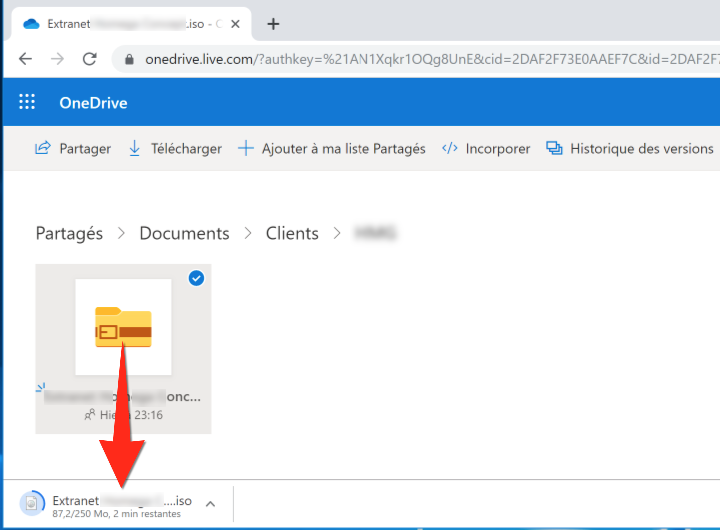This screenshot has width=720, height=530.
Task: Go forward in the browser
Action: (57, 59)
